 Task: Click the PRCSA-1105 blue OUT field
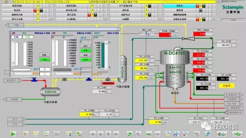pyautogui.click(x=45, y=69)
